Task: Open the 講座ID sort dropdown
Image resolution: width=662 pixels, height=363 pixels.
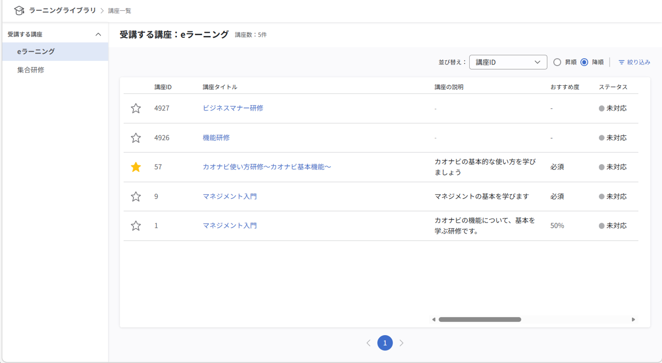Action: 508,62
